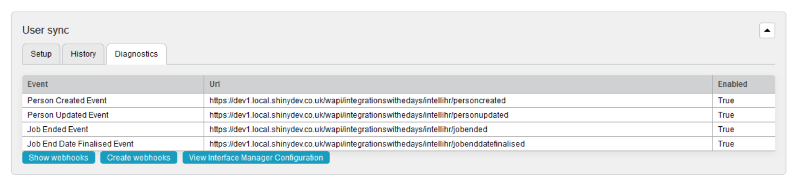The height and width of the screenshot is (184, 799).
Task: Click the User sync panel title
Action: coord(46,30)
